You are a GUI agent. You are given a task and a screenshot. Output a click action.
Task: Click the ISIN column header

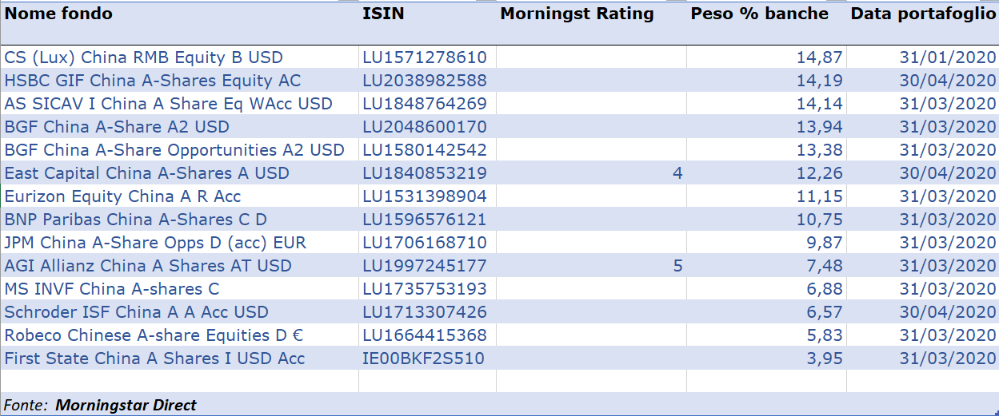tap(383, 14)
